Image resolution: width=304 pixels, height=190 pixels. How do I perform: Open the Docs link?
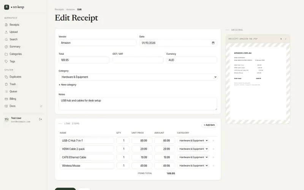pyautogui.click(x=13, y=106)
